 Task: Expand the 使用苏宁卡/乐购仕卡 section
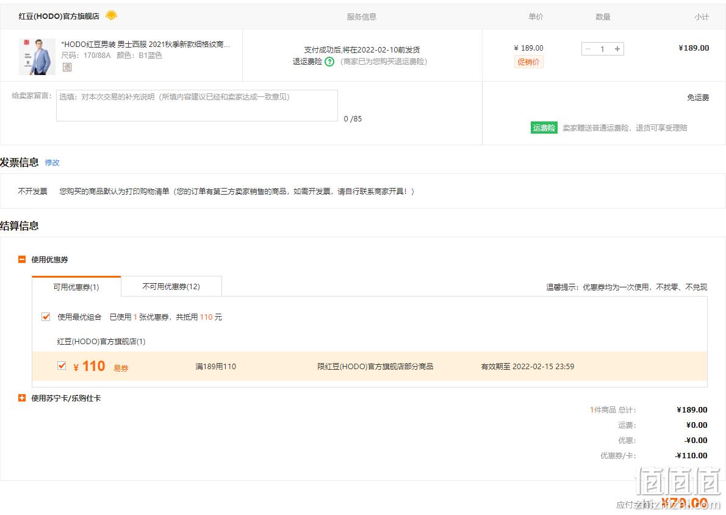(x=22, y=398)
